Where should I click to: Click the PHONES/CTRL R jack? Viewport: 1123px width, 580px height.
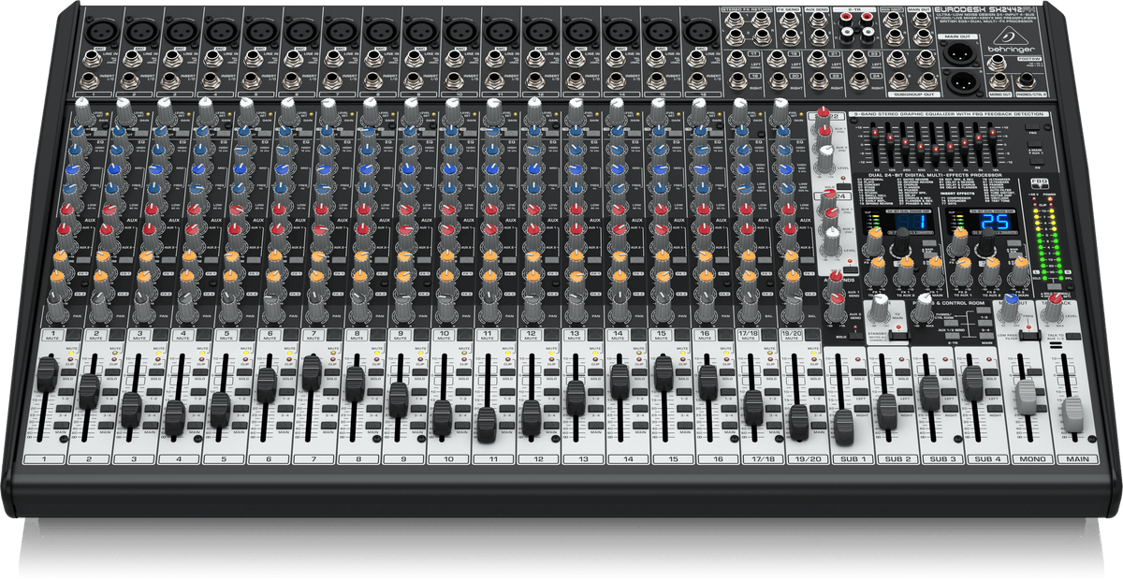pos(1027,81)
